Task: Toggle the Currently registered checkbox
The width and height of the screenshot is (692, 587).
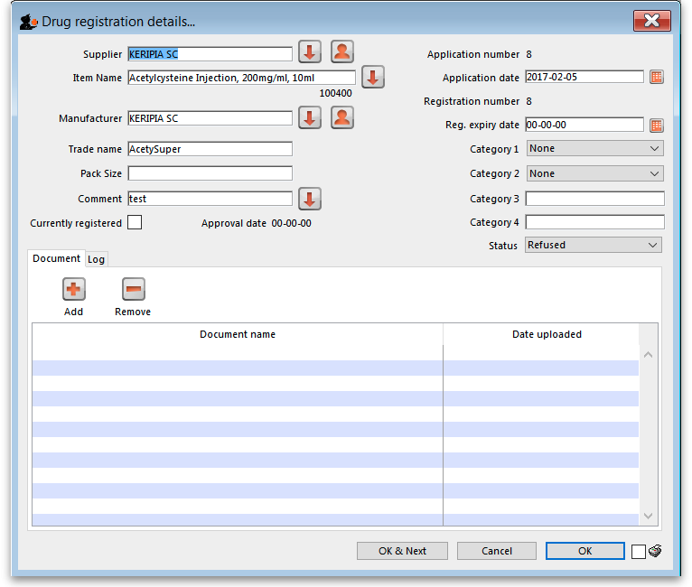Action: (135, 223)
